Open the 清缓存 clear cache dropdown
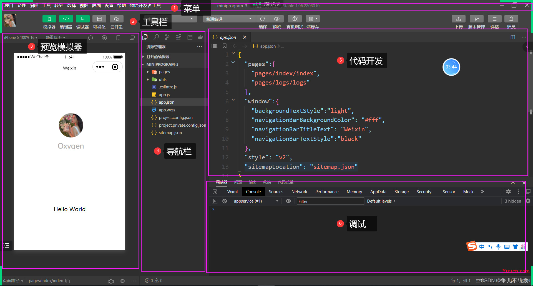 (x=313, y=19)
